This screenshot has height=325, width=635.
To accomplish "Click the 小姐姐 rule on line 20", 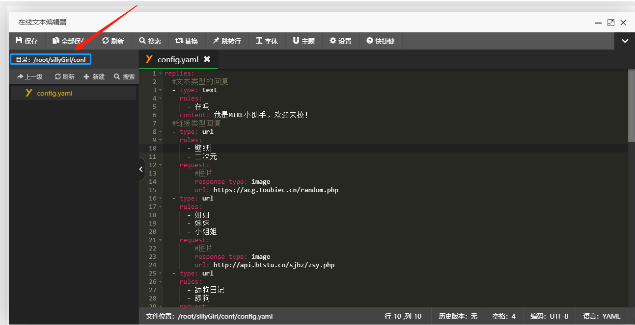I will 206,232.
